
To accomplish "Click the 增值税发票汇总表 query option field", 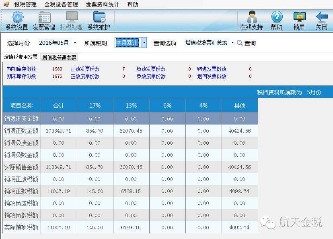I will (x=207, y=43).
